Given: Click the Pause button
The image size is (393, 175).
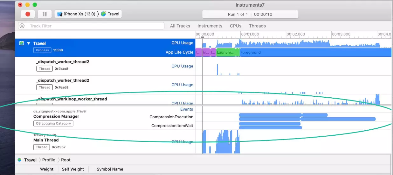Looking at the screenshot, I should pos(45,14).
